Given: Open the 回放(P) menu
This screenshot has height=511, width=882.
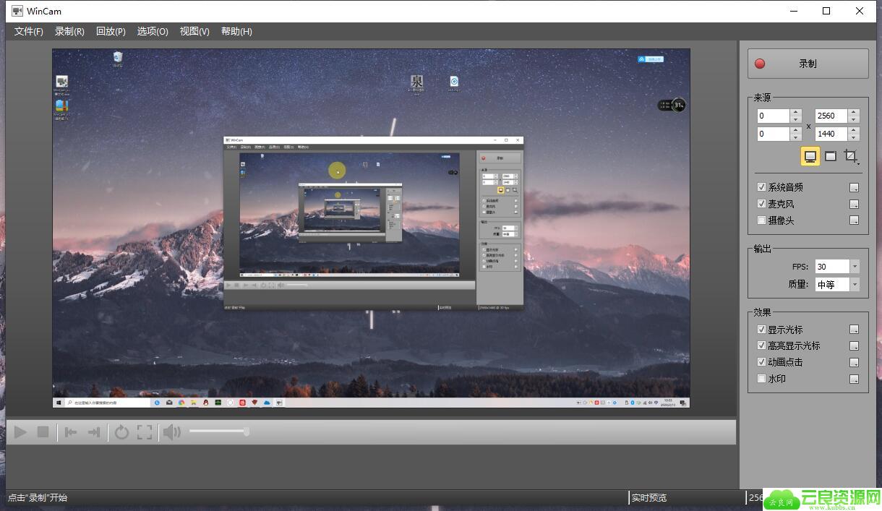Looking at the screenshot, I should click(x=111, y=32).
